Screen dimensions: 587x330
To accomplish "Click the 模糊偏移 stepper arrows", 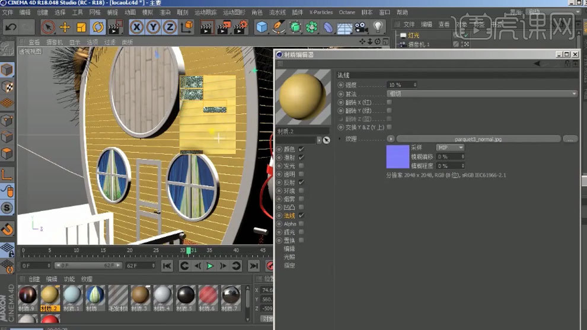I will tap(462, 156).
